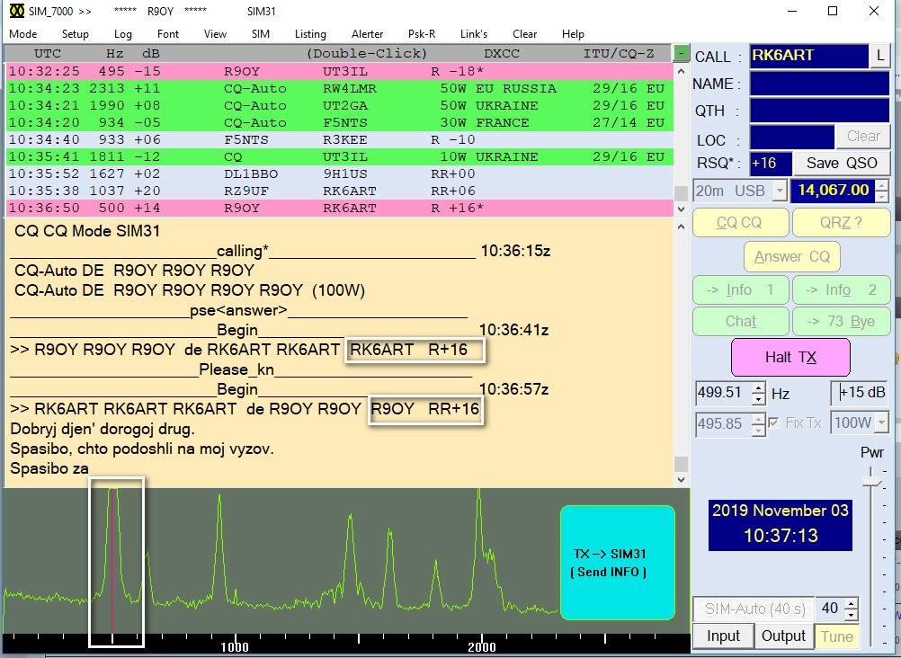Viewport: 901px width, 658px height.
Task: Open the 20m USB band dropdown
Action: (x=779, y=191)
